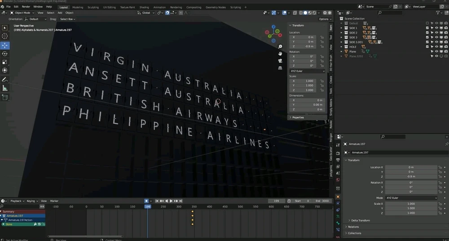Open outliner filter funnel icon
Viewport: 449px width, 241px height.
coord(438,13)
